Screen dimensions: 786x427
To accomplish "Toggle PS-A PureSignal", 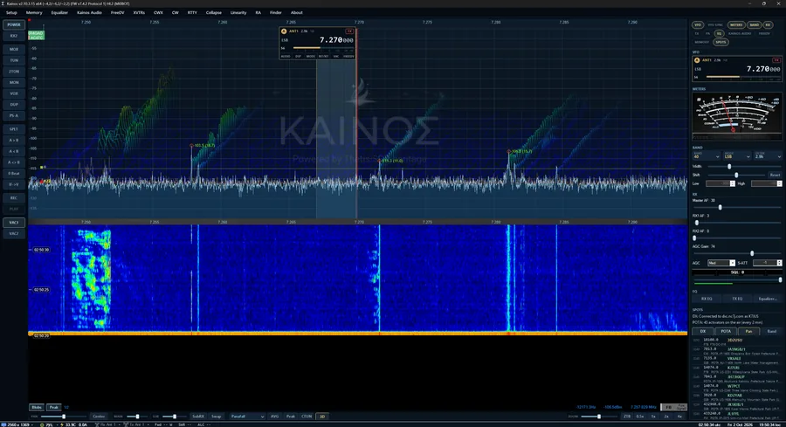I will [13, 115].
